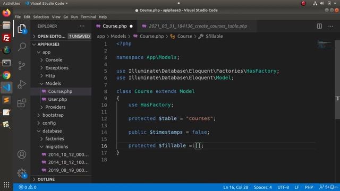Open the Accounts menu icon
The width and height of the screenshot is (340, 191).
tap(22, 154)
